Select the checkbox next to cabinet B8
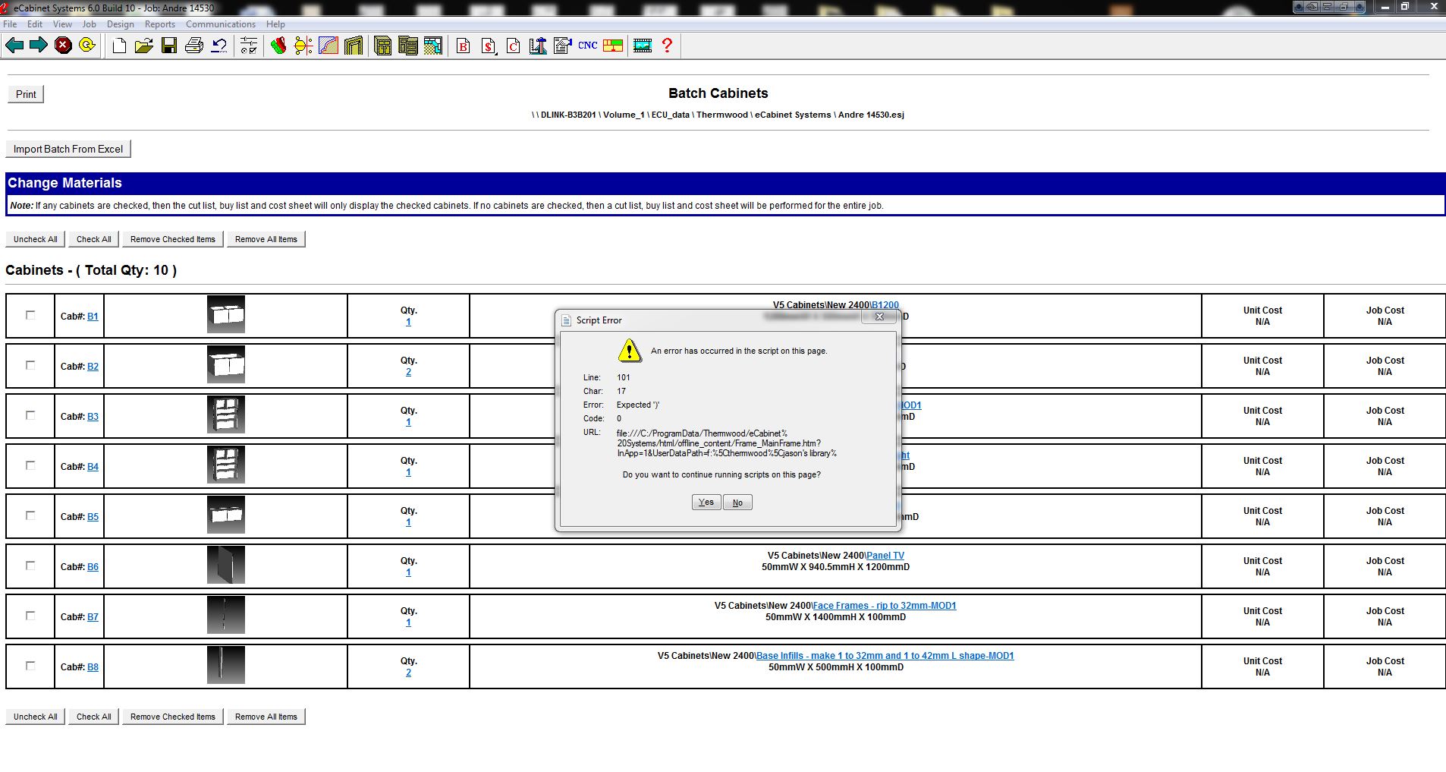Image resolution: width=1446 pixels, height=772 pixels. point(30,666)
